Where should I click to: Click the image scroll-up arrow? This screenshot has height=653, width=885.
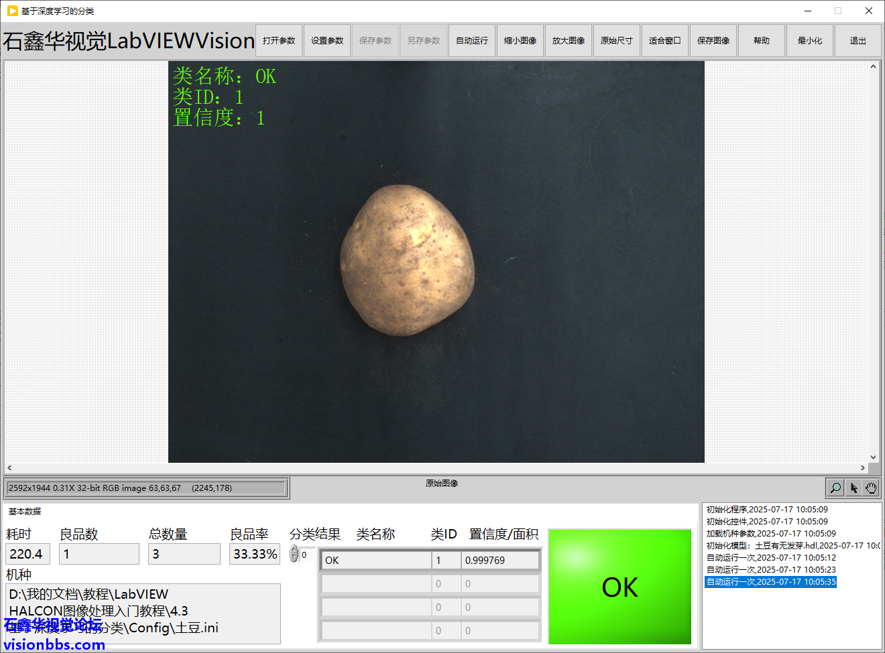click(873, 66)
